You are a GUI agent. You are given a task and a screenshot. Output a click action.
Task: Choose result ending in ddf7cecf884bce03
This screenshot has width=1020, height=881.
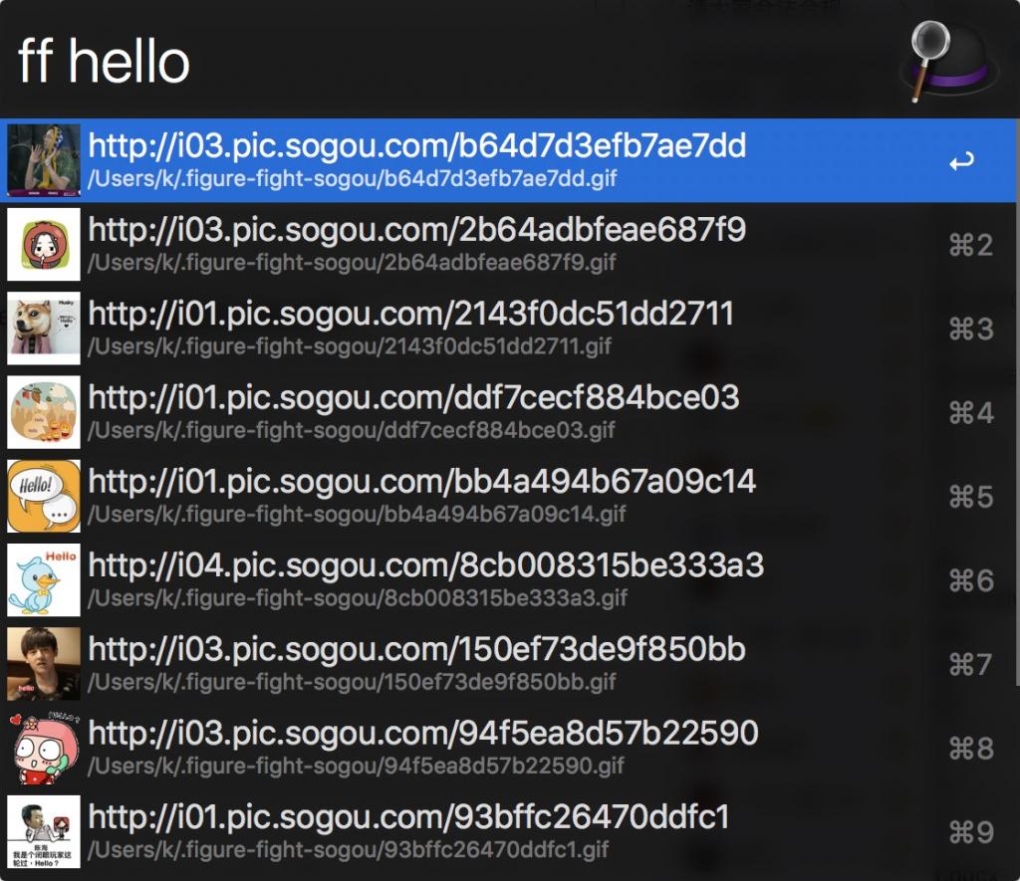(413, 398)
